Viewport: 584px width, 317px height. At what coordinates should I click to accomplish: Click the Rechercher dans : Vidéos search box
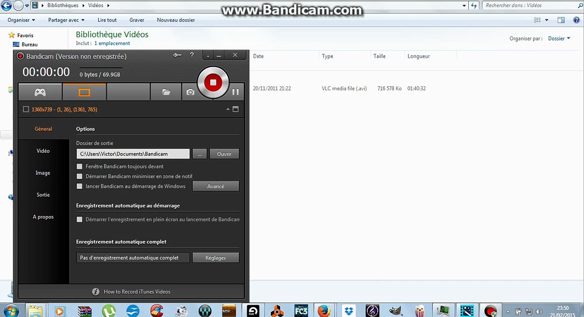532,6
